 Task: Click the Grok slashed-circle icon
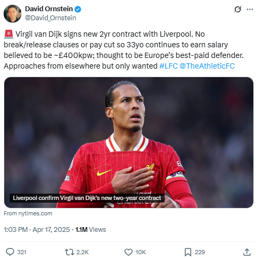[237, 9]
